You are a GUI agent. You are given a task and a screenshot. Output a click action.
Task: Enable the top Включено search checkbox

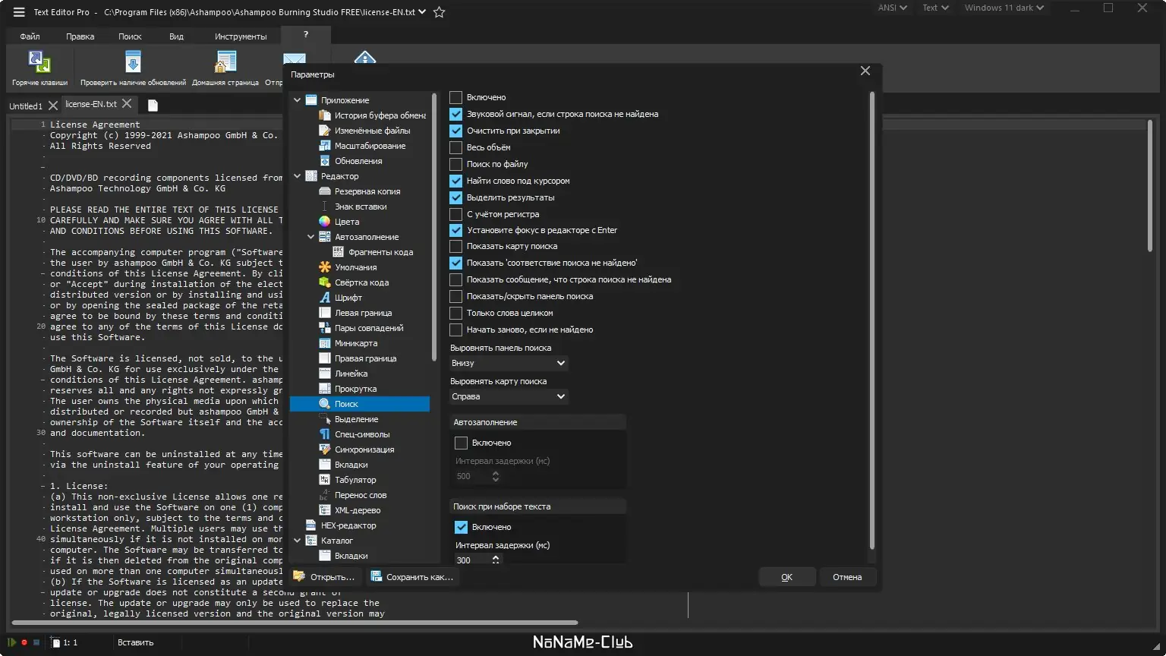coord(456,97)
